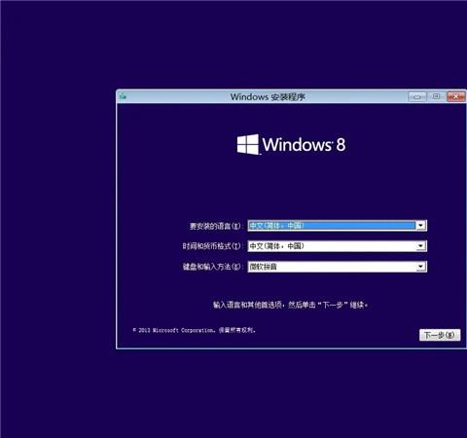Click the 要安装的语言 label
This screenshot has height=438, width=467.
(216, 226)
